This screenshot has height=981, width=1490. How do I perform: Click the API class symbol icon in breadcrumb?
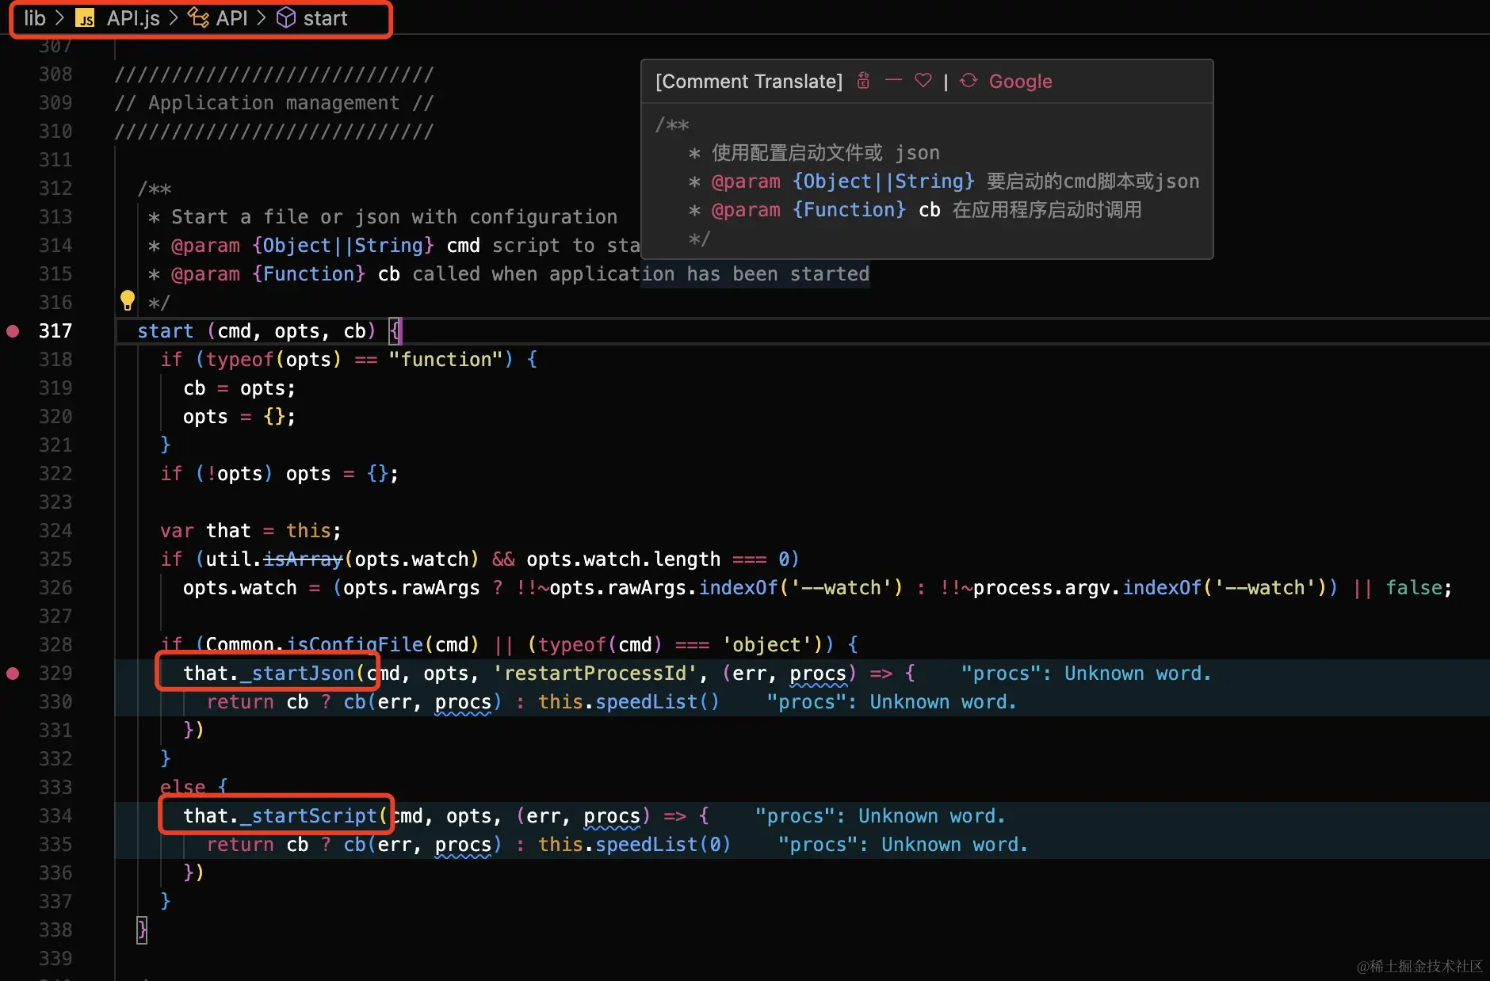(x=198, y=18)
